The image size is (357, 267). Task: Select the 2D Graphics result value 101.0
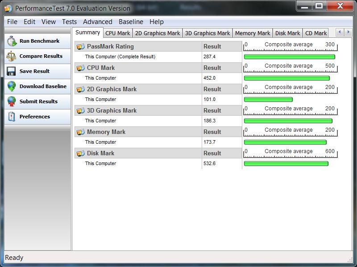coord(209,99)
